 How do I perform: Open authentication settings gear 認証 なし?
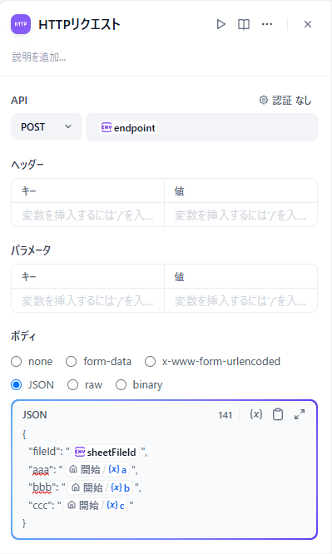click(x=285, y=101)
